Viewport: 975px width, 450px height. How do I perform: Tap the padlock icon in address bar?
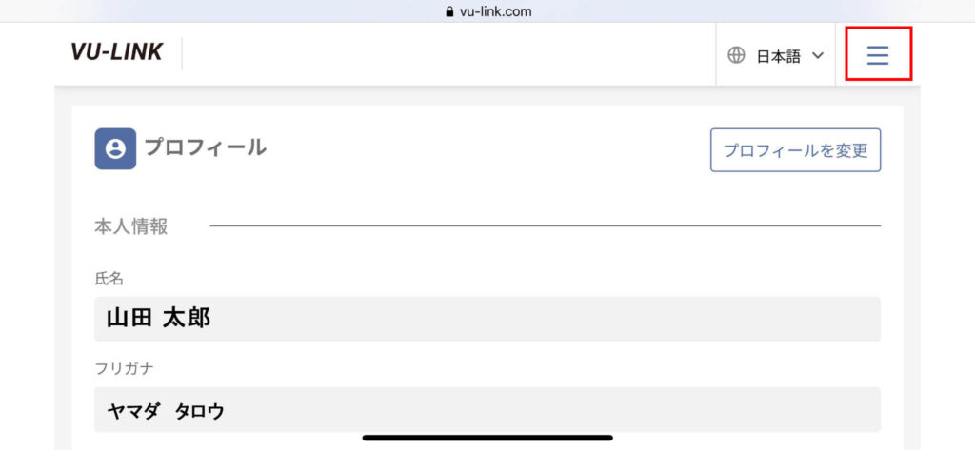tap(450, 11)
